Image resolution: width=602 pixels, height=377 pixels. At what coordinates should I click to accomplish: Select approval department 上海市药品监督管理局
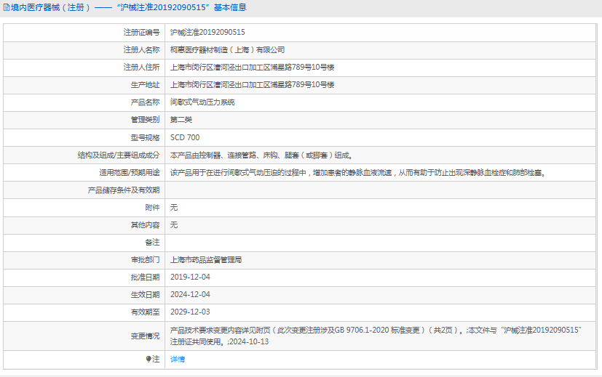[x=206, y=260]
